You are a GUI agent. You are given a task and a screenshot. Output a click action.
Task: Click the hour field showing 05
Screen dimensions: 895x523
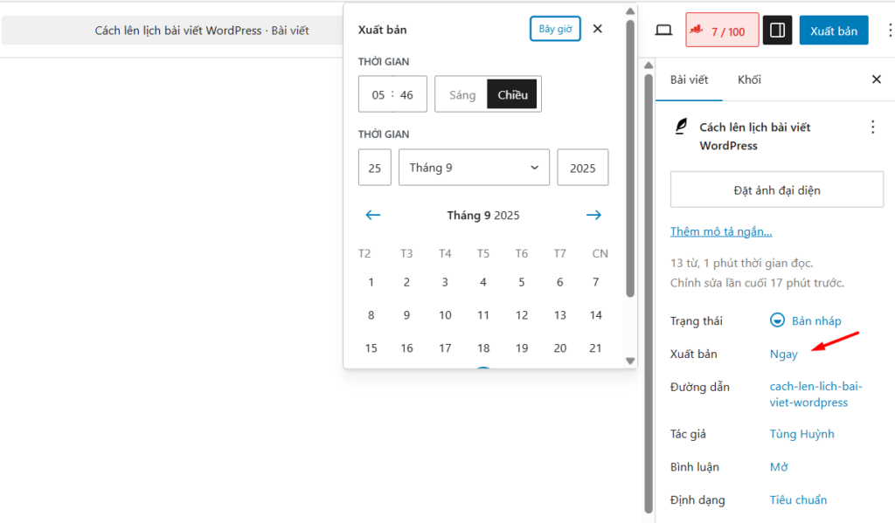(x=378, y=94)
